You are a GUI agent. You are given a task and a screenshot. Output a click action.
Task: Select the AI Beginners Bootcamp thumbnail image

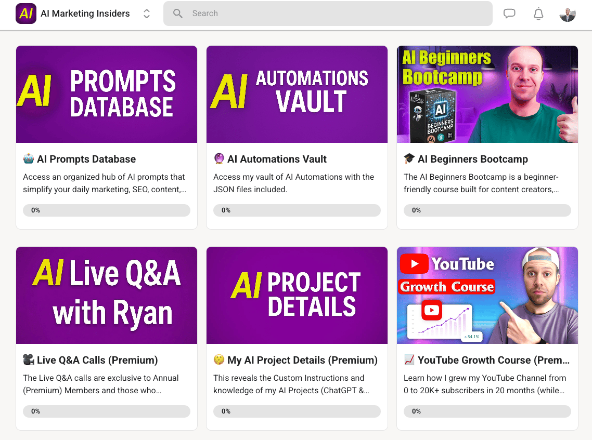point(487,94)
